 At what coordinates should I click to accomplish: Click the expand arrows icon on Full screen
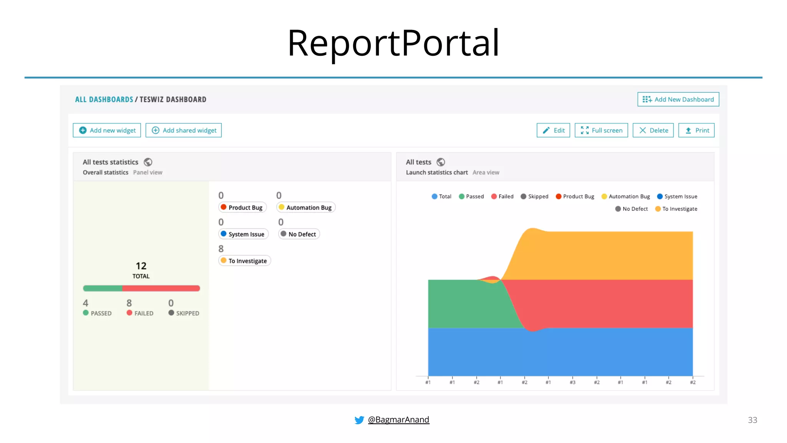point(585,130)
